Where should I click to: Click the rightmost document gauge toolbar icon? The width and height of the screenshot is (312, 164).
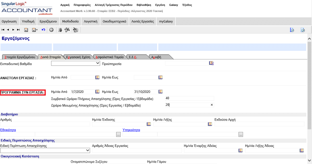[303, 30]
